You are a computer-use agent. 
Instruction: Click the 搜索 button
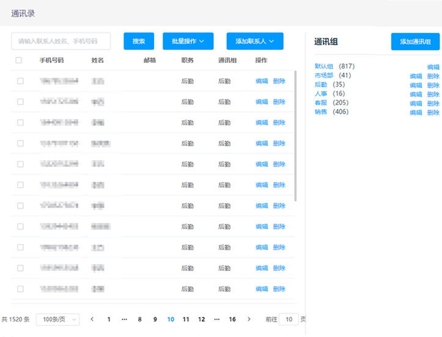139,42
